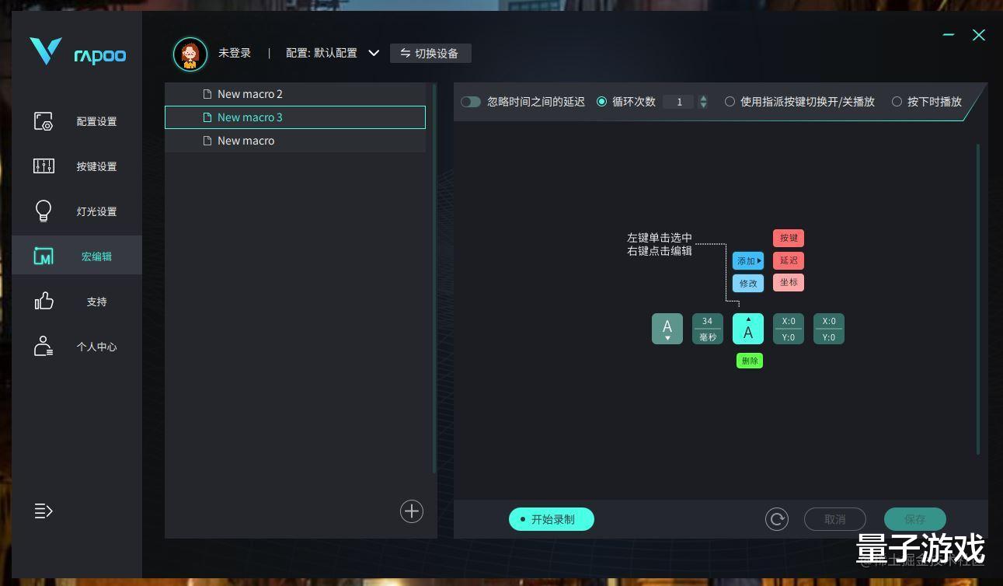Click the 删除 button below the selected node

pyautogui.click(x=749, y=360)
